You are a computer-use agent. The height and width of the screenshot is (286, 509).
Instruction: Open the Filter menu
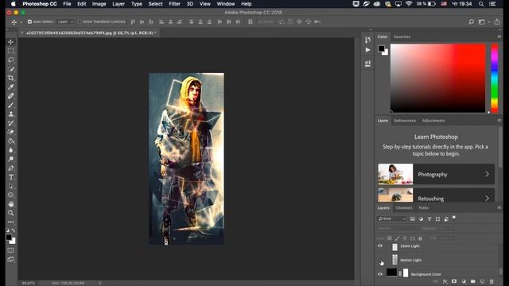click(x=174, y=4)
